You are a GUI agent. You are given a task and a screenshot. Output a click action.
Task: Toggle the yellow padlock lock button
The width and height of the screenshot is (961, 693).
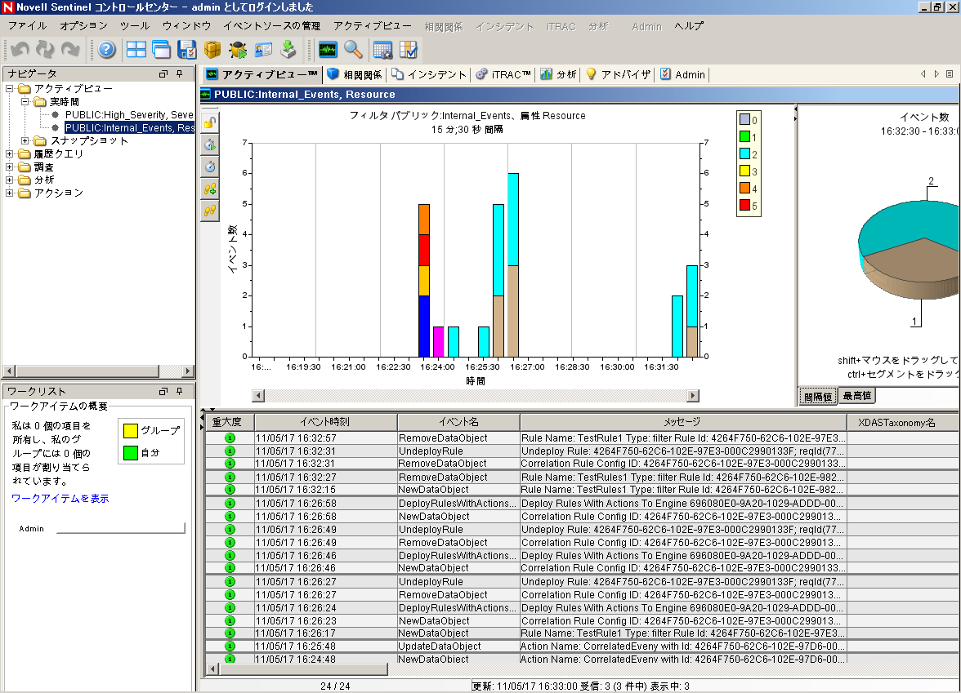pyautogui.click(x=210, y=122)
